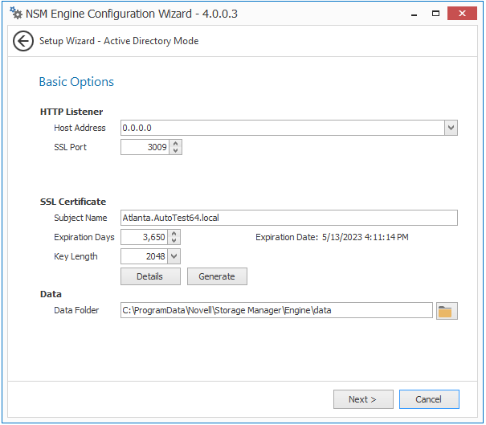Focus the Subject Name text field
This screenshot has height=425, width=486.
tap(288, 218)
